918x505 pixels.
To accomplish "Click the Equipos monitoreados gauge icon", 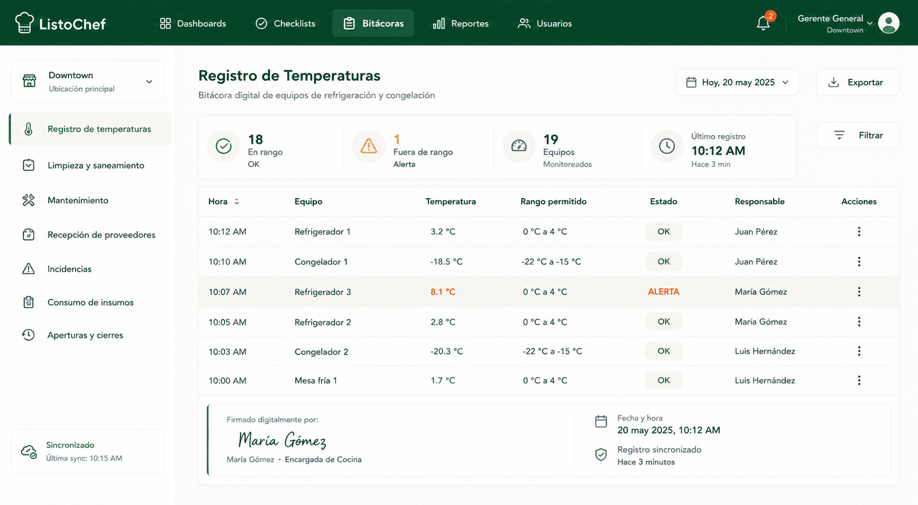I will tap(519, 146).
